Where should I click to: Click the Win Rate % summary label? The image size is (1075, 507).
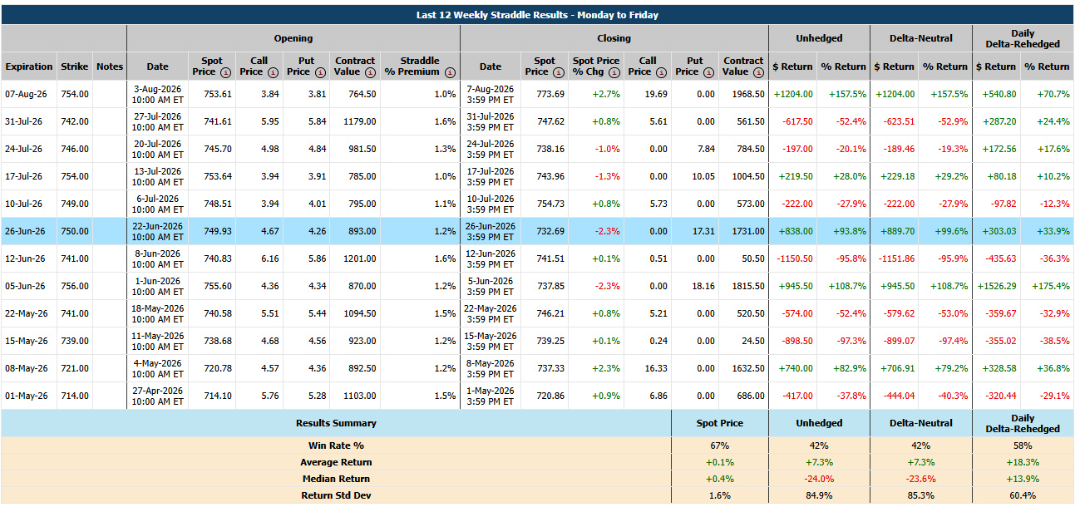336,445
